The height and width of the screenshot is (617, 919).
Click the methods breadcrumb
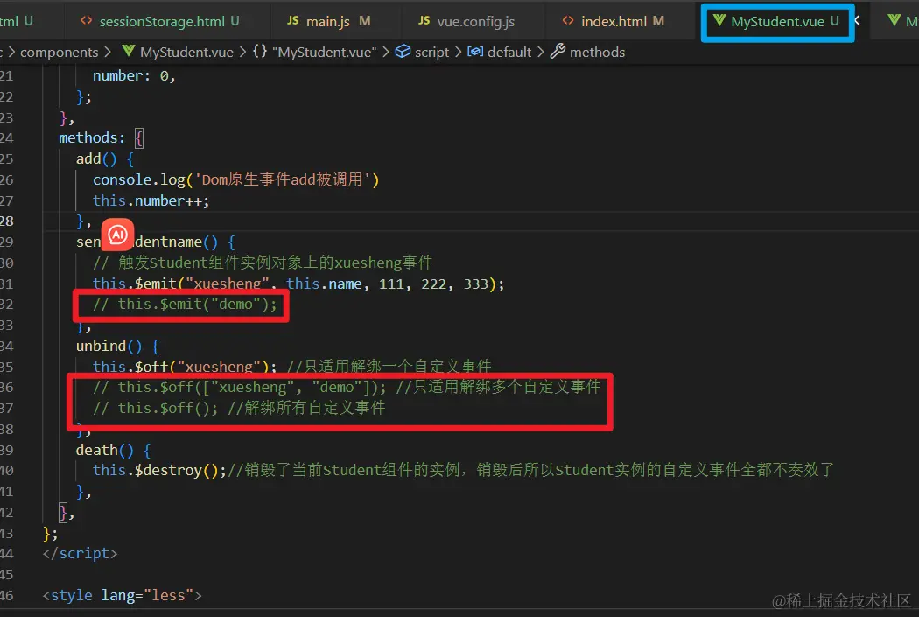(587, 53)
